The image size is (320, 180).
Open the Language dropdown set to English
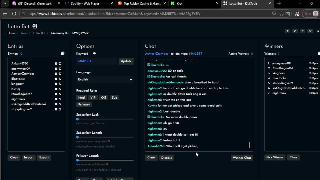[x=105, y=79]
